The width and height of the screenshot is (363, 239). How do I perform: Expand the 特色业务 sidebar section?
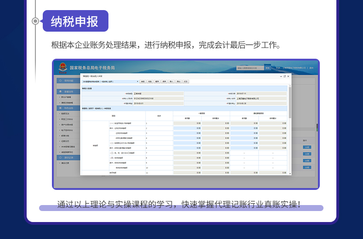click(x=69, y=108)
